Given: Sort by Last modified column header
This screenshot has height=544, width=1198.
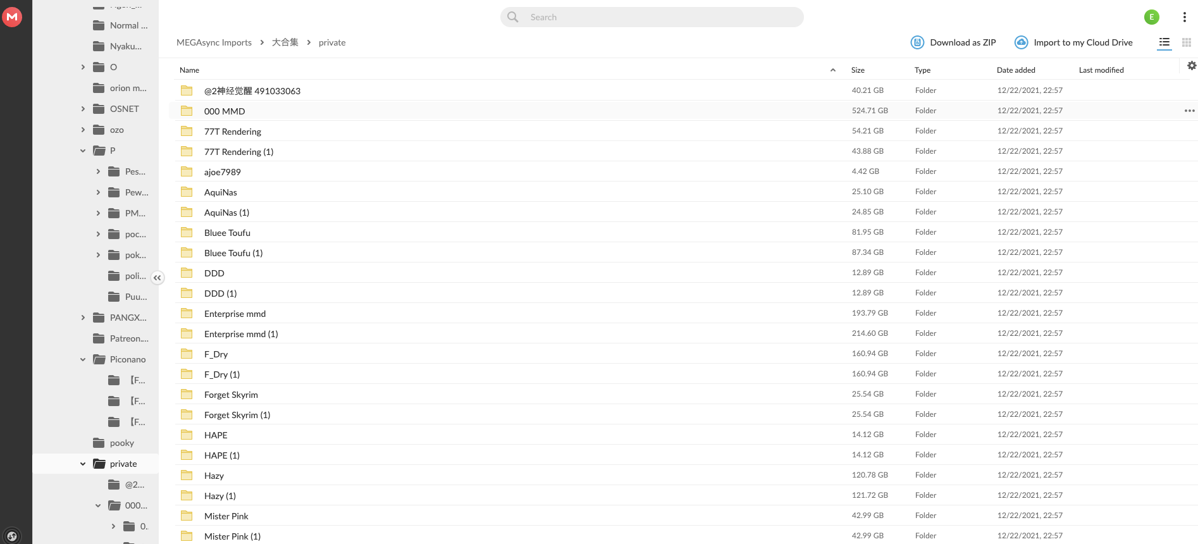Looking at the screenshot, I should (1101, 70).
